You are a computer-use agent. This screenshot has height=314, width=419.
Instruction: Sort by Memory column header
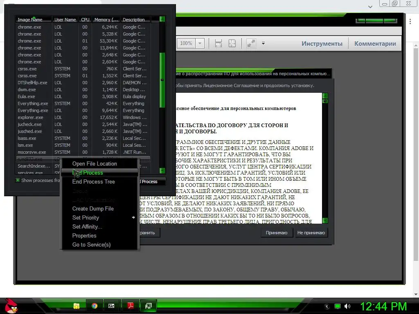click(x=106, y=20)
